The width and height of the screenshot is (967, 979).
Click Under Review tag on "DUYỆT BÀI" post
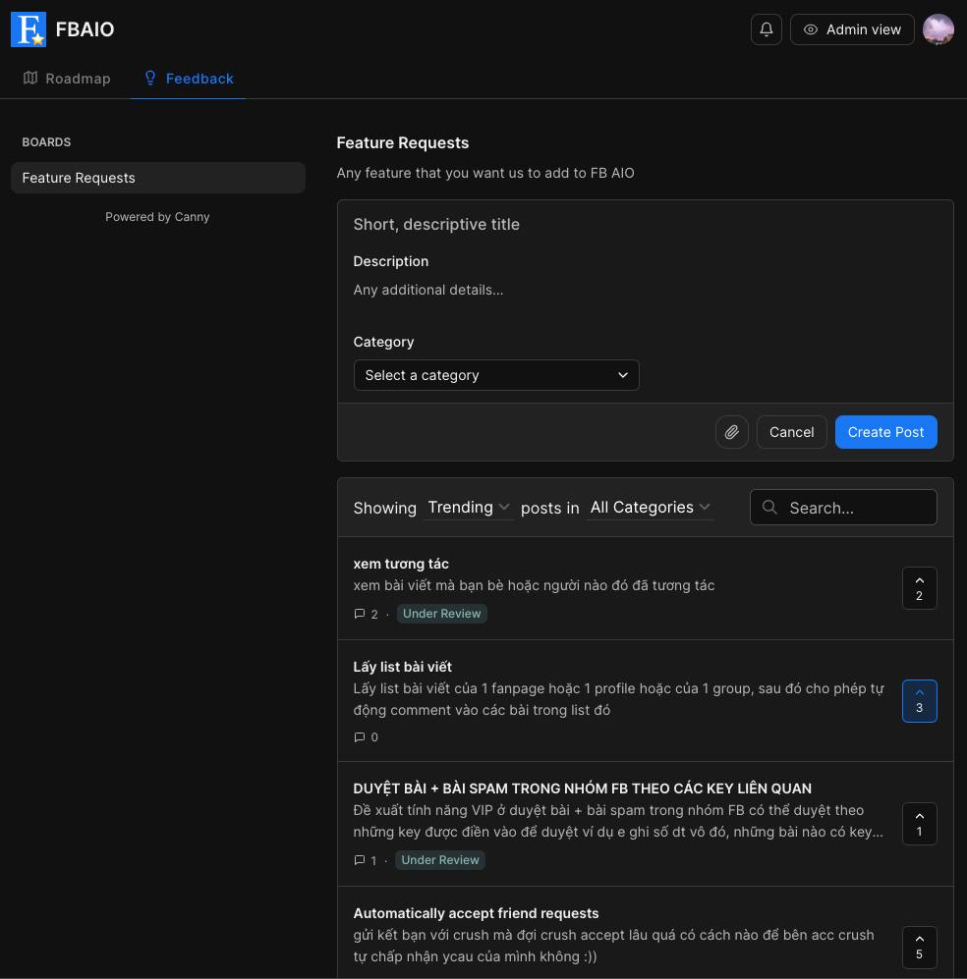(x=440, y=860)
